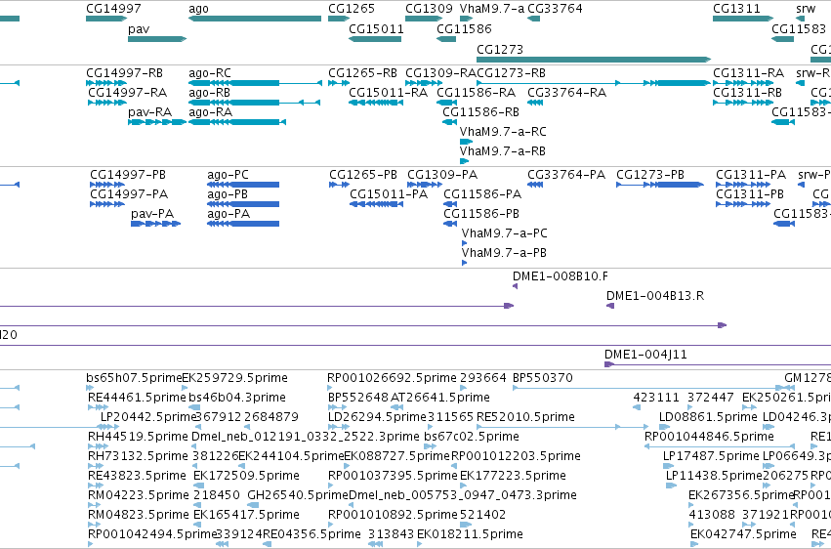The image size is (831, 549).
Task: Click the long CG1273 gene bar
Action: coord(594,60)
